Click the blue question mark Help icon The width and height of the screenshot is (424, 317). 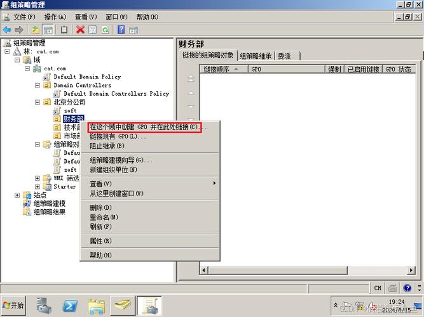click(x=121, y=30)
